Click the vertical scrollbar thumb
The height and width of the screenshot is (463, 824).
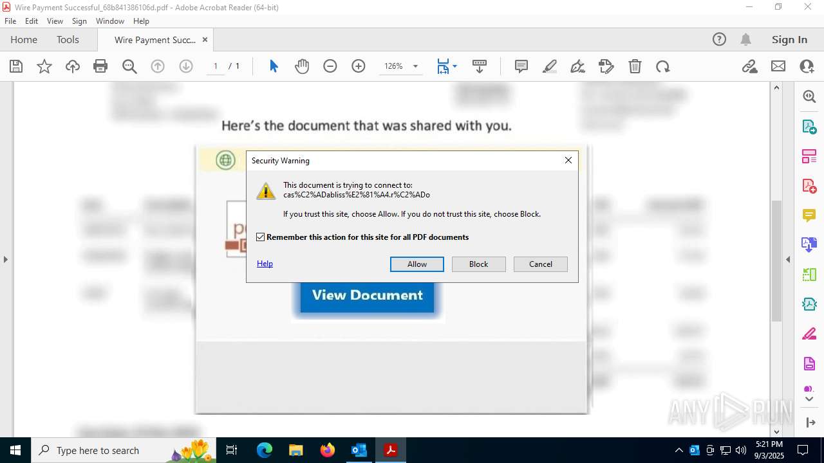coord(776,260)
